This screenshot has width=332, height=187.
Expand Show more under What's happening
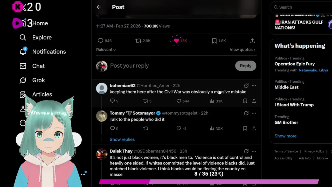tap(285, 136)
